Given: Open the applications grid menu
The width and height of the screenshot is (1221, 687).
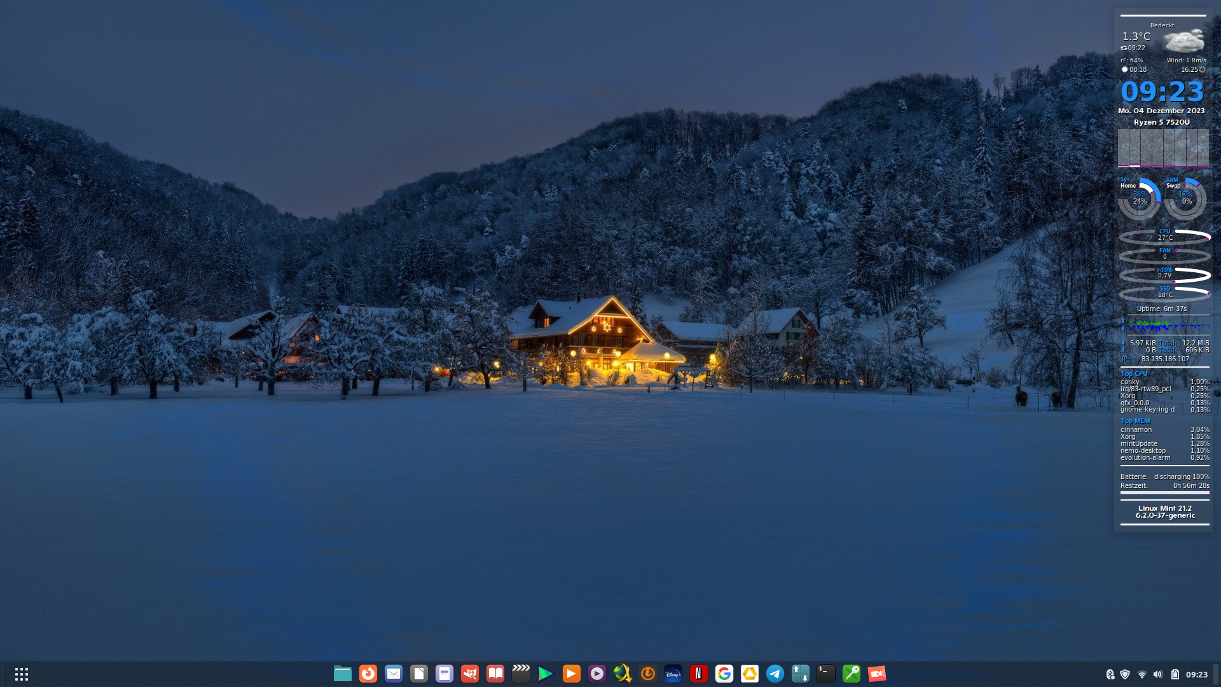Looking at the screenshot, I should pos(22,674).
